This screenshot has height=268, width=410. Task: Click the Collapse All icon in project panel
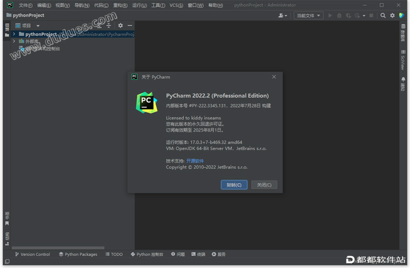(x=108, y=25)
